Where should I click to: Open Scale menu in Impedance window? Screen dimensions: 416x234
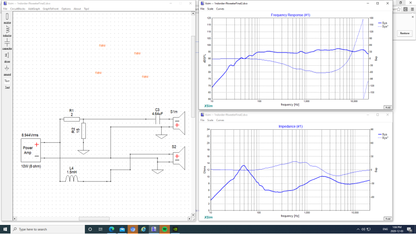click(210, 120)
